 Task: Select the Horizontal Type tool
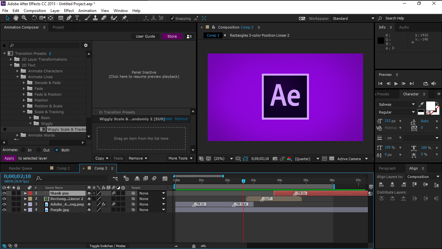pyautogui.click(x=77, y=18)
